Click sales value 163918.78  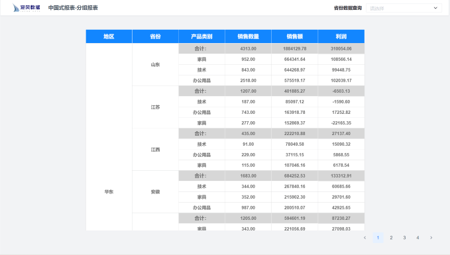295,113
